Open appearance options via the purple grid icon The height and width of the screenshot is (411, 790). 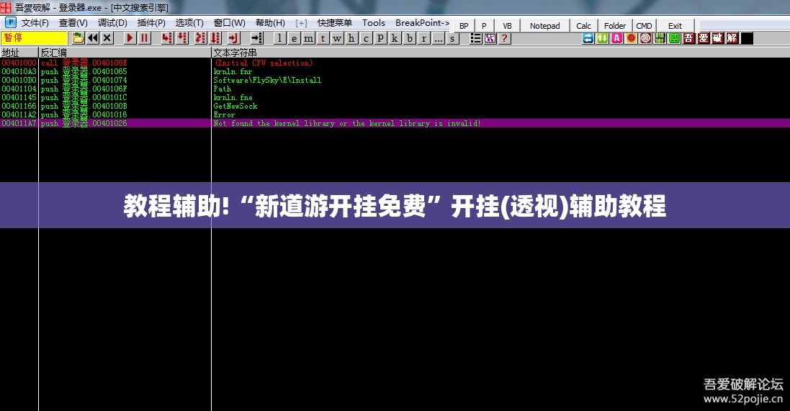(x=490, y=38)
